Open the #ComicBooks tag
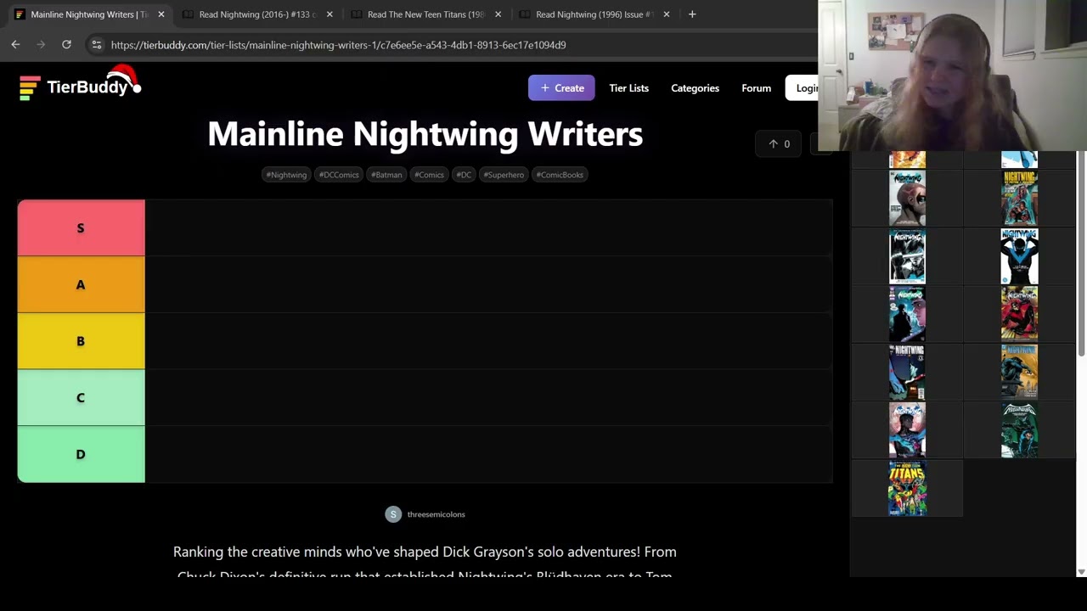 (560, 175)
